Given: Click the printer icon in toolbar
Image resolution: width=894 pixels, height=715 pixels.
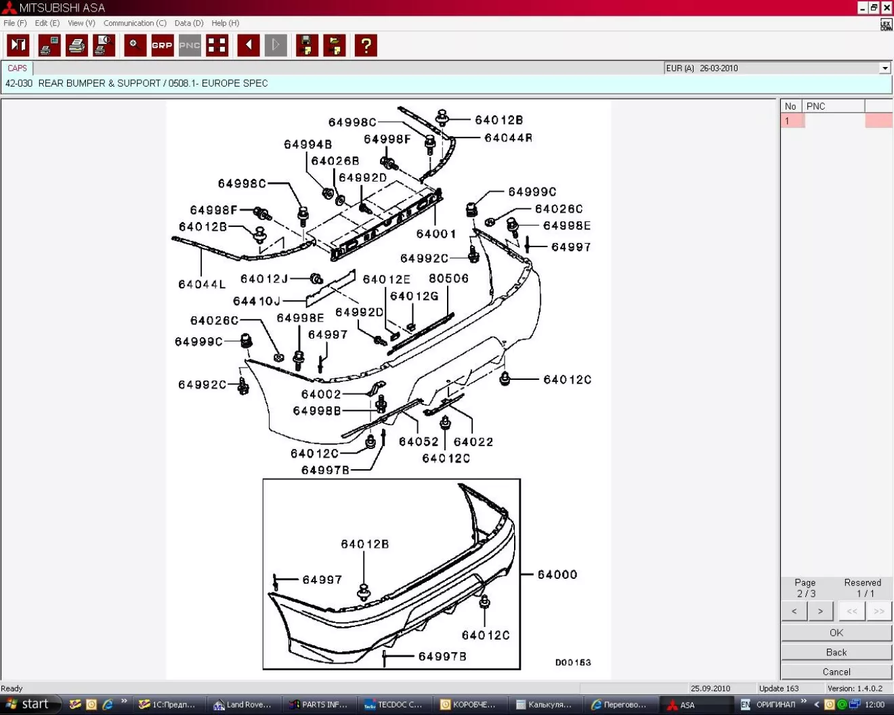Looking at the screenshot, I should coord(77,45).
